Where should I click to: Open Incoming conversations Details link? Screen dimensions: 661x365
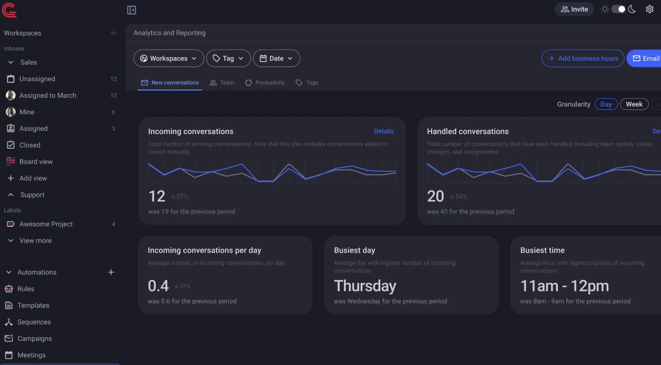[x=384, y=131]
